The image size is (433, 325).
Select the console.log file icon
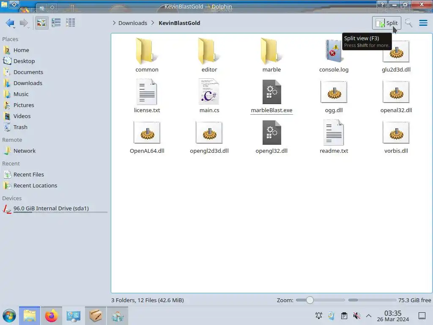334,51
